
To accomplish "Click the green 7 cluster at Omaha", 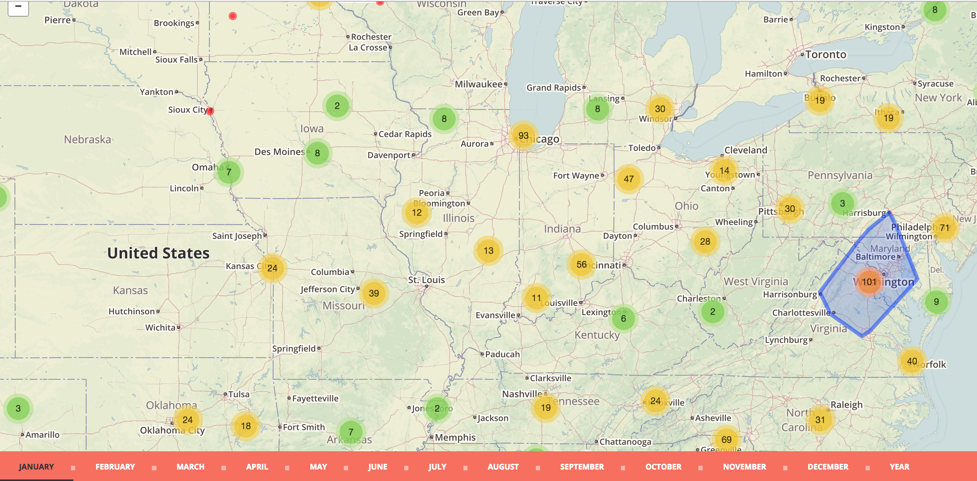I will (229, 172).
